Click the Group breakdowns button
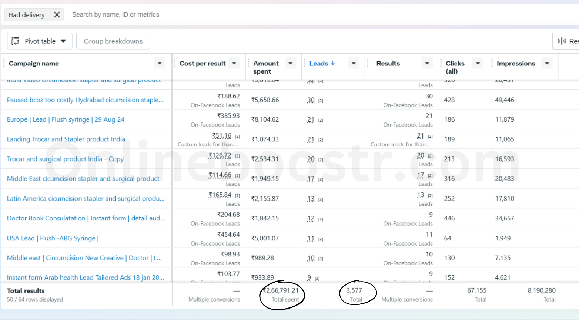 [x=113, y=41]
